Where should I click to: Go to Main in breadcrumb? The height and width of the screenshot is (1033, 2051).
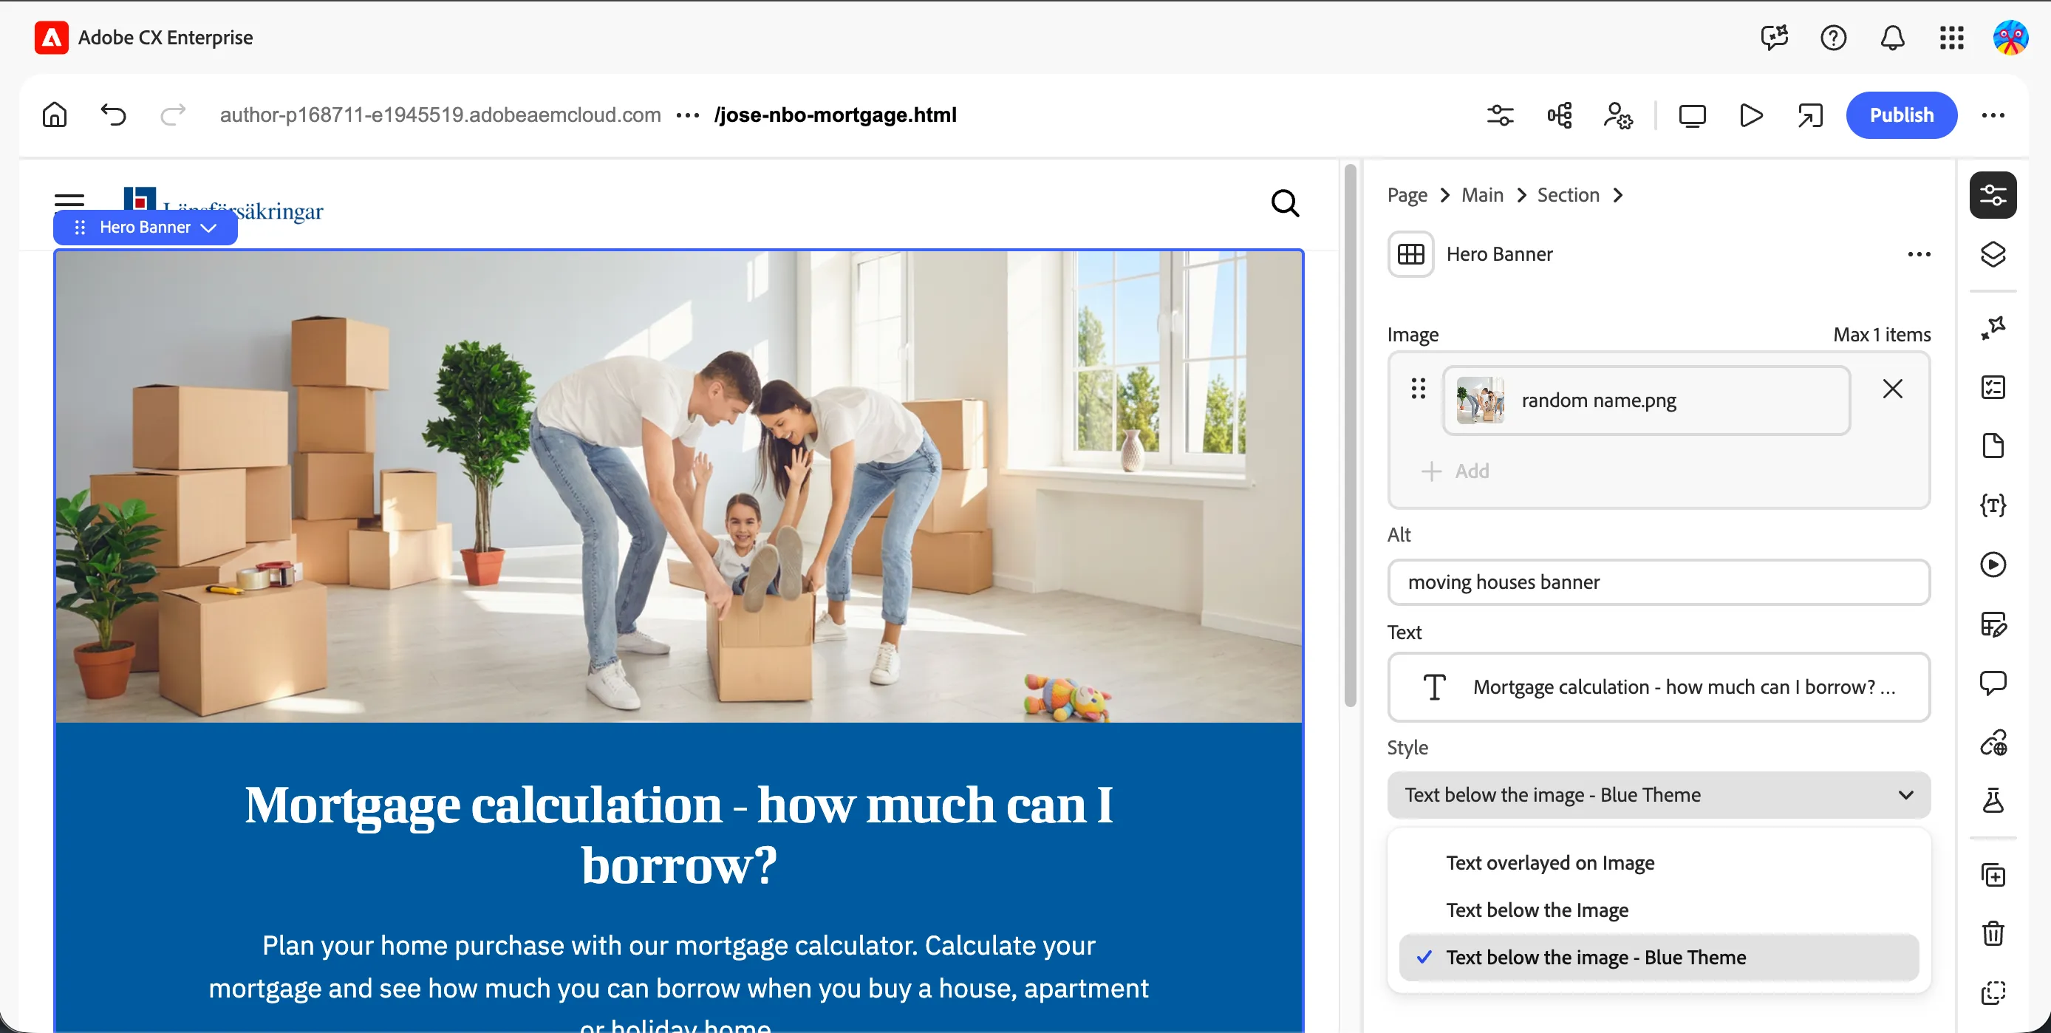1483,195
